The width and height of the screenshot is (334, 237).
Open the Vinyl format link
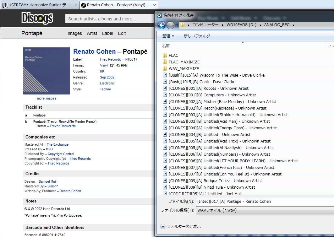pyautogui.click(x=104, y=66)
